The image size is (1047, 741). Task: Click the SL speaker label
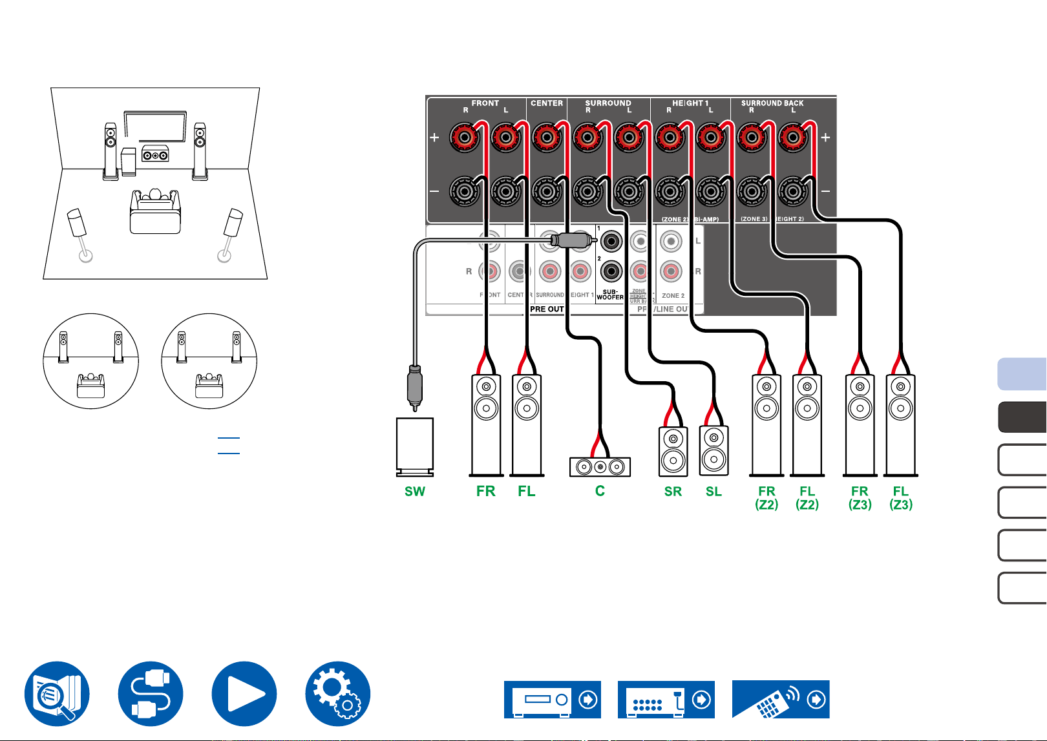714,492
